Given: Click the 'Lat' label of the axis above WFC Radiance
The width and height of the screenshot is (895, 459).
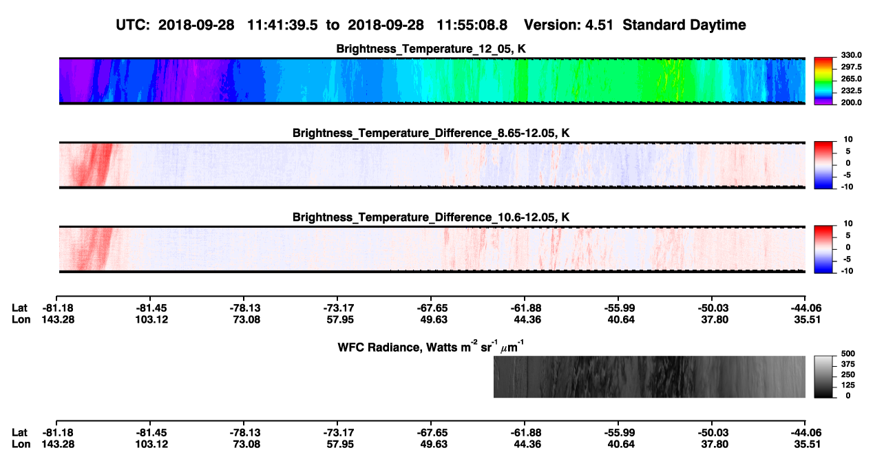Looking at the screenshot, I should coord(20,308).
